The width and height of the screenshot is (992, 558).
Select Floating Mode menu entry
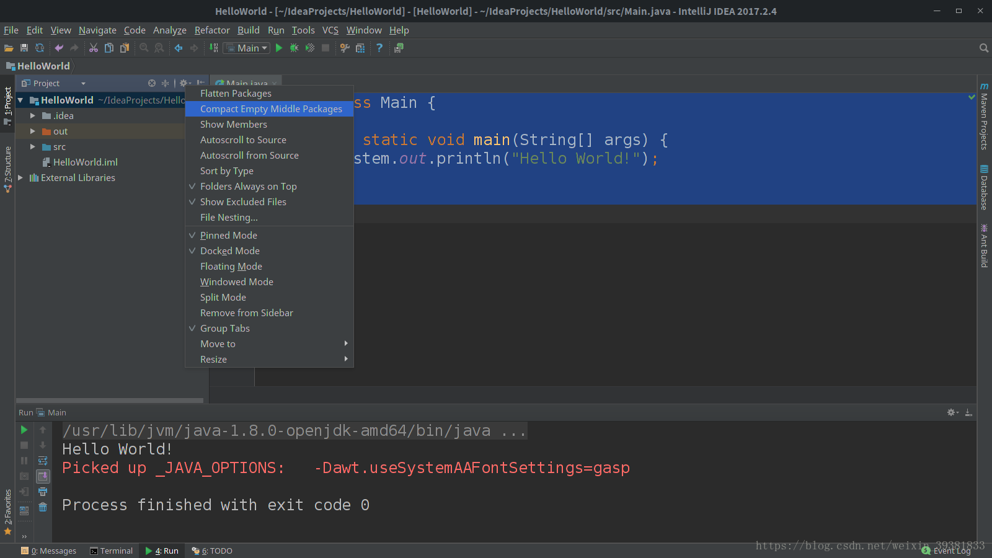[269, 266]
